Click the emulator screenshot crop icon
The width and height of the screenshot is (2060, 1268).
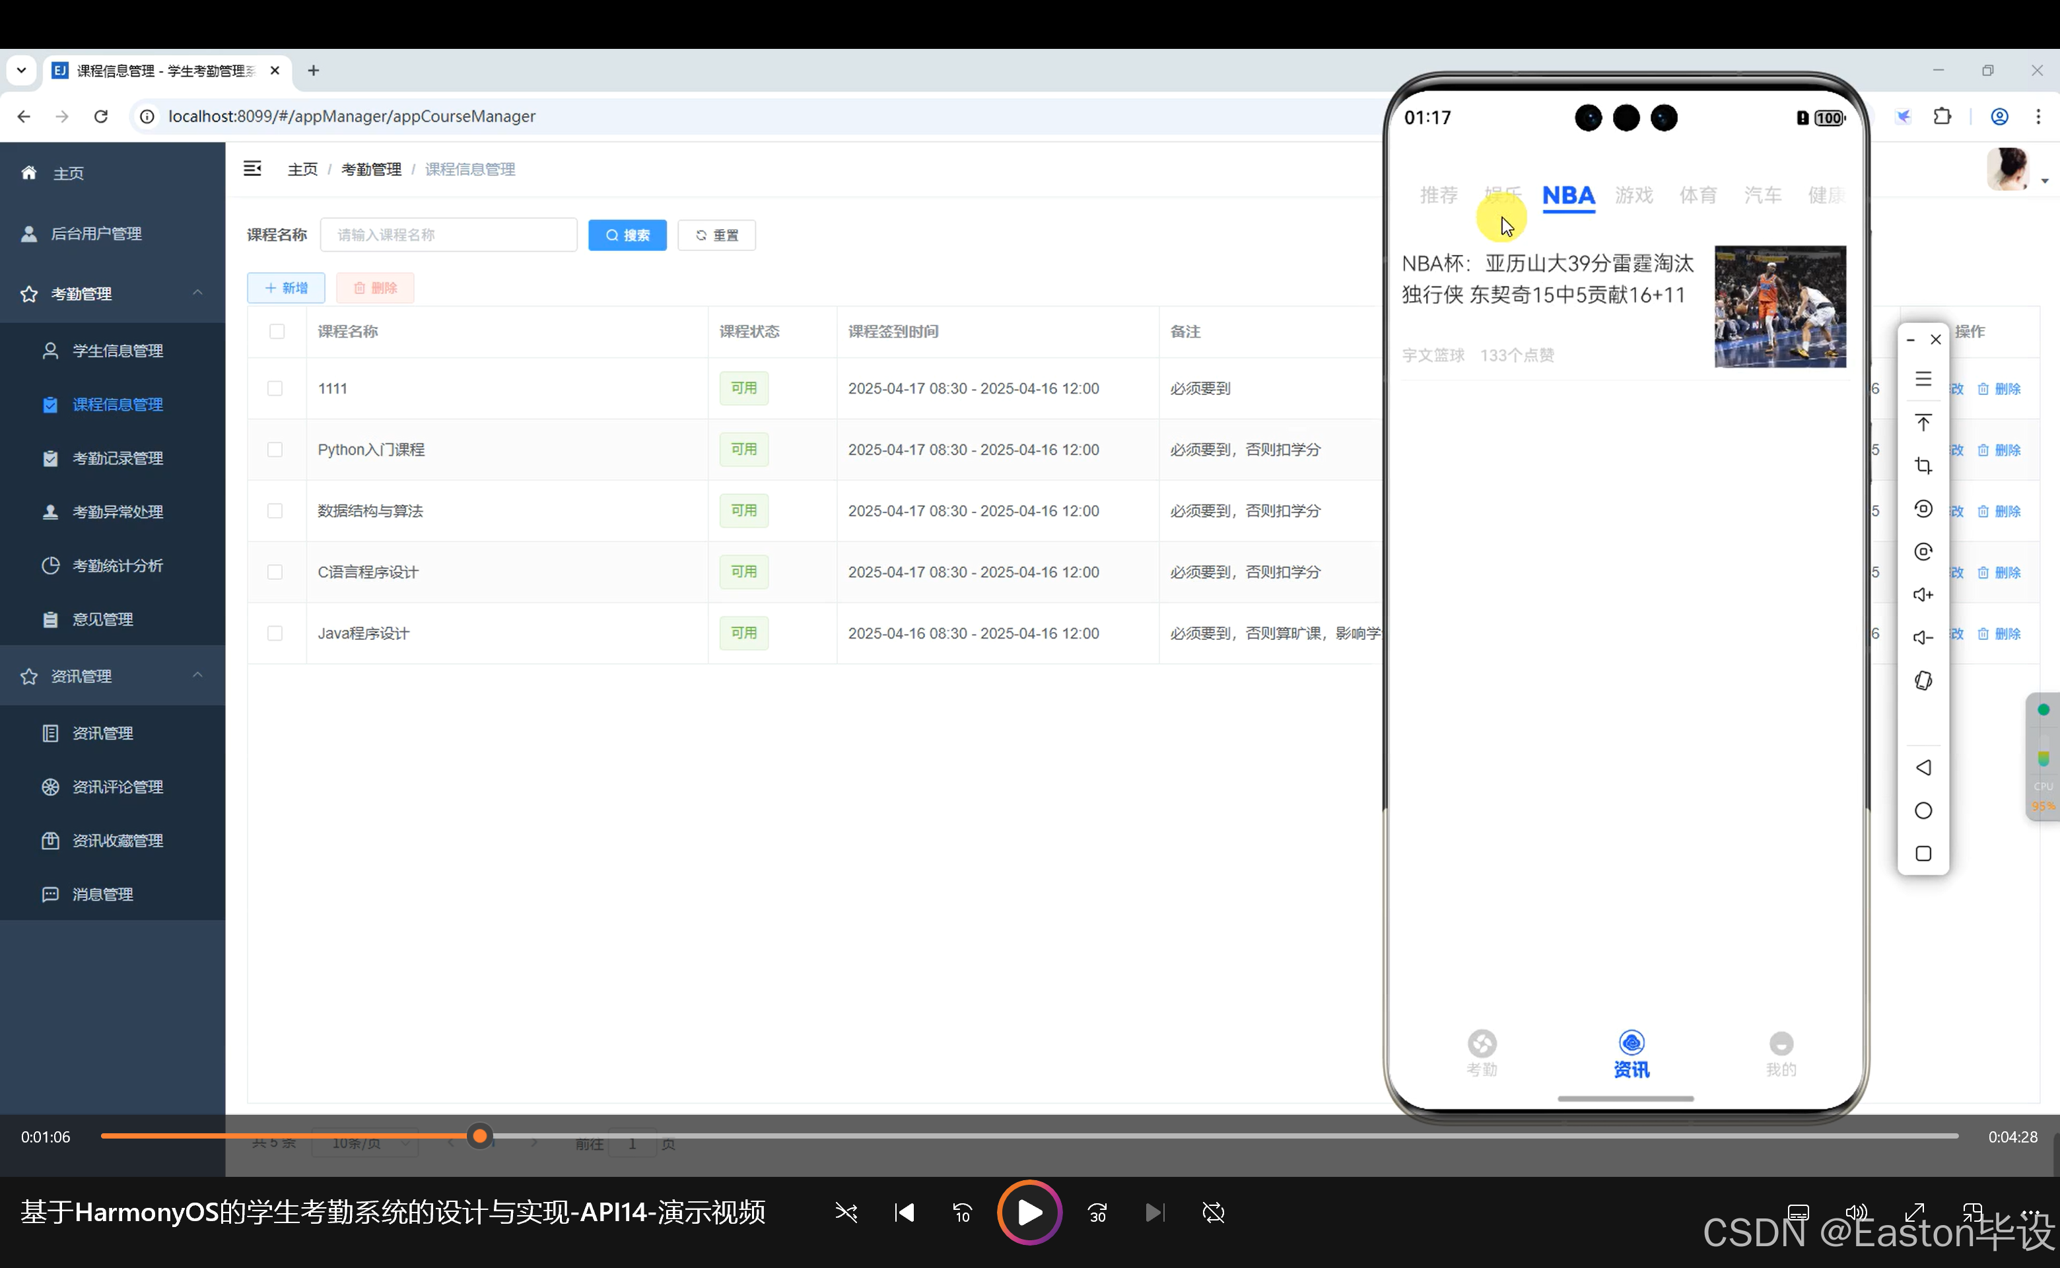[1923, 466]
